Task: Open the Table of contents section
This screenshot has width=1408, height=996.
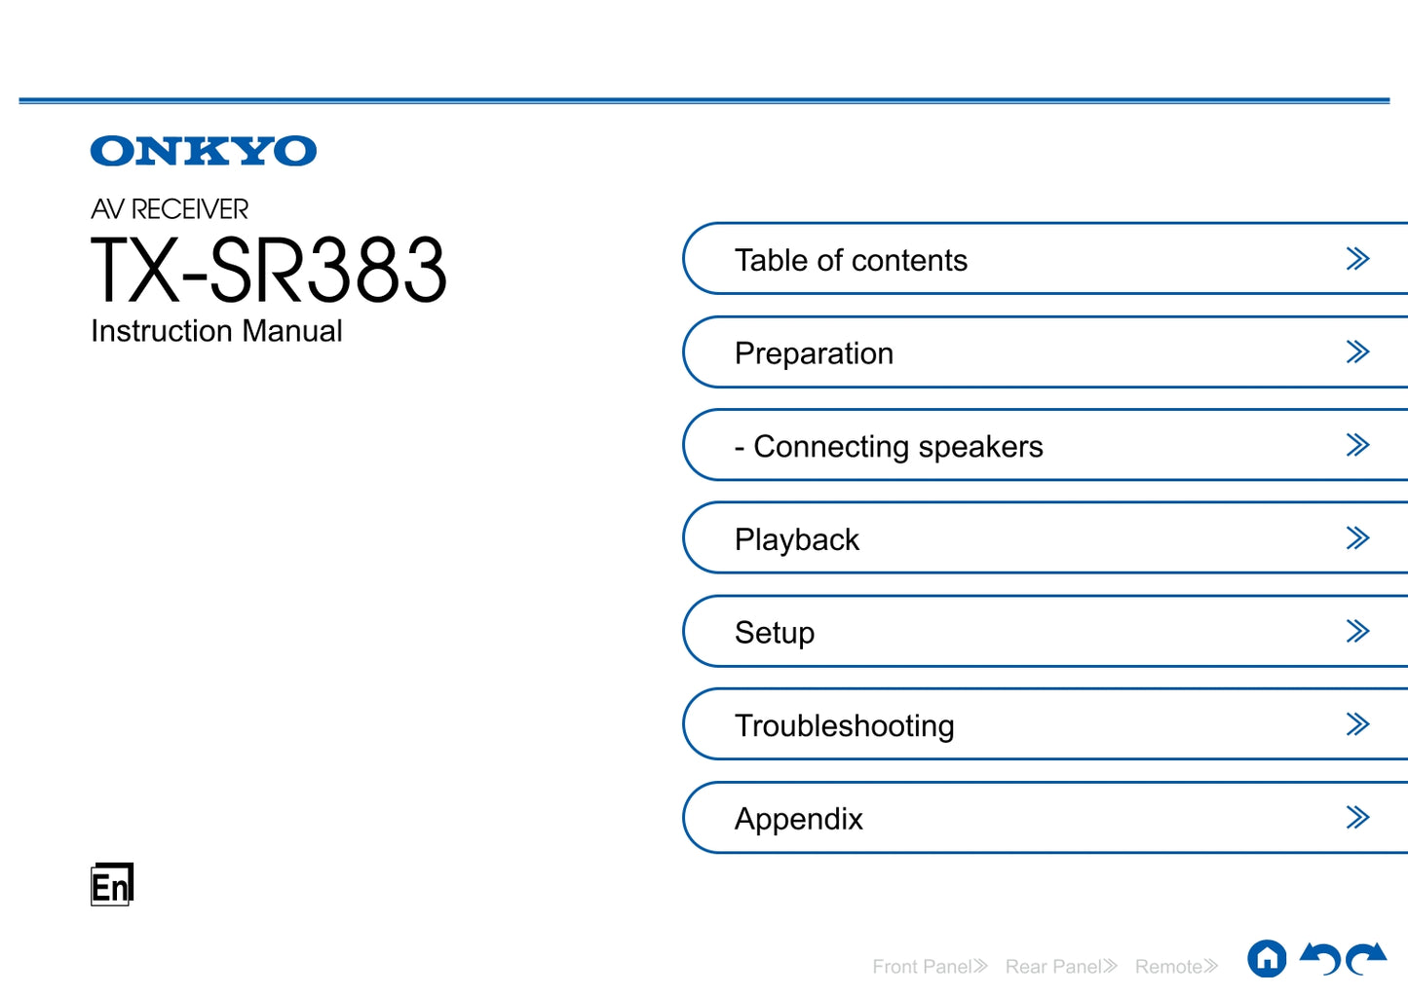Action: pyautogui.click(x=851, y=260)
